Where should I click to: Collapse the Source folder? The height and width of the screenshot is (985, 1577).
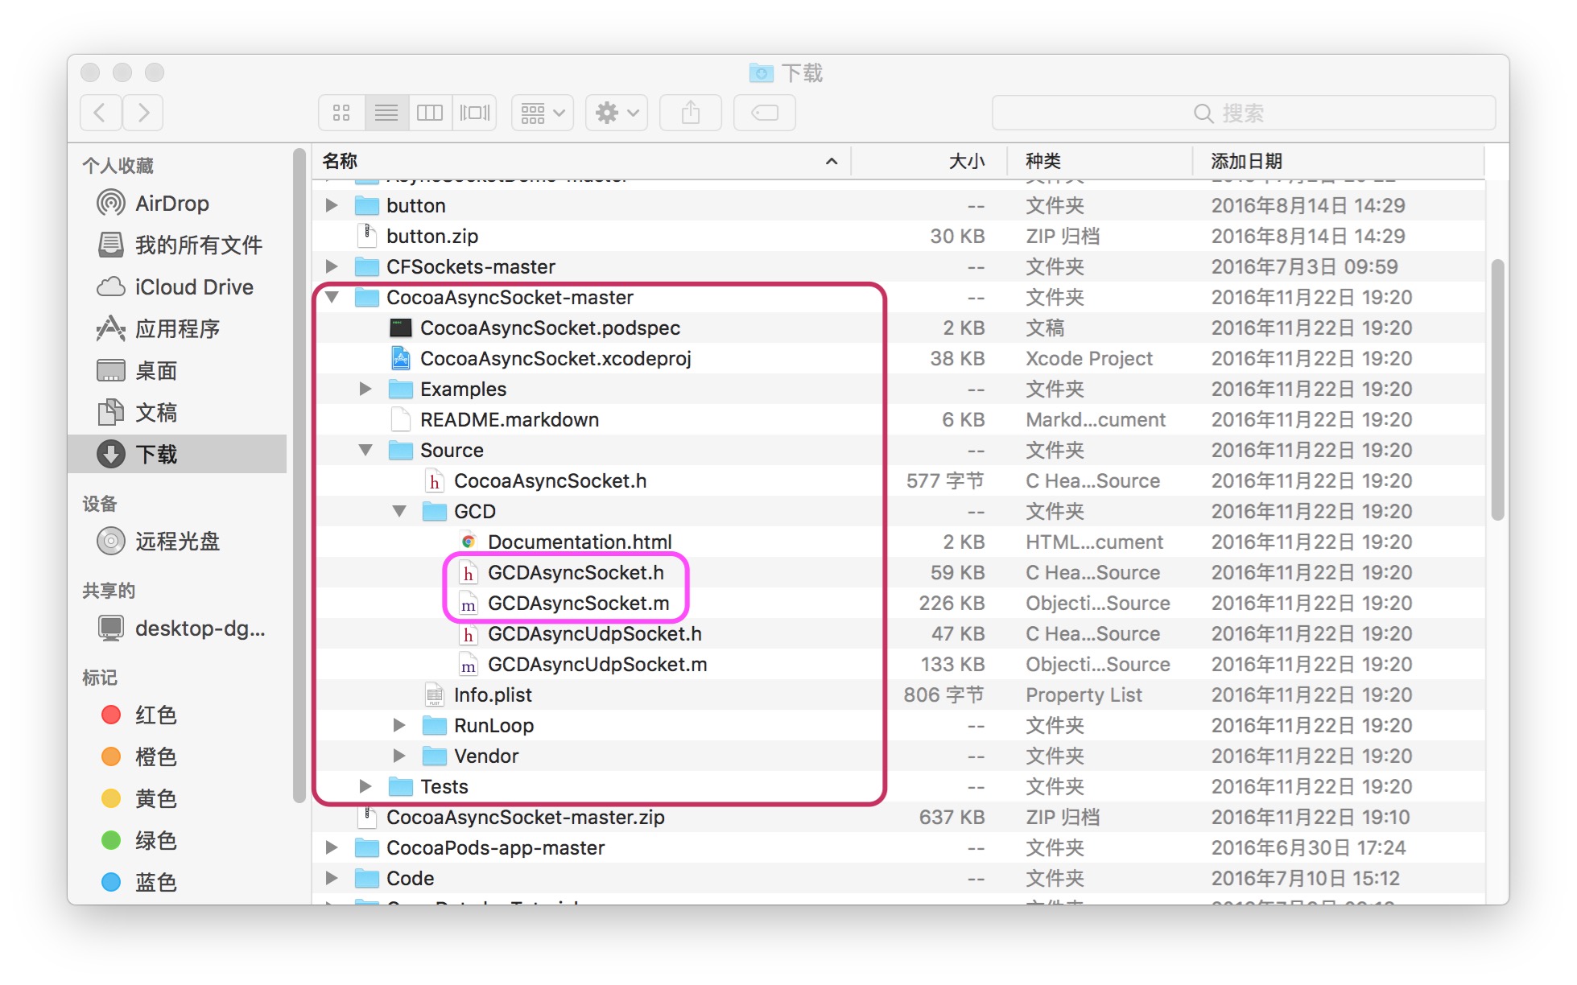[x=365, y=450]
